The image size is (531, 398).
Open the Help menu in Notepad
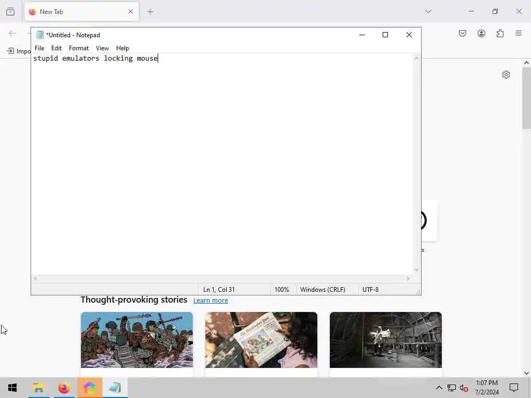[122, 48]
